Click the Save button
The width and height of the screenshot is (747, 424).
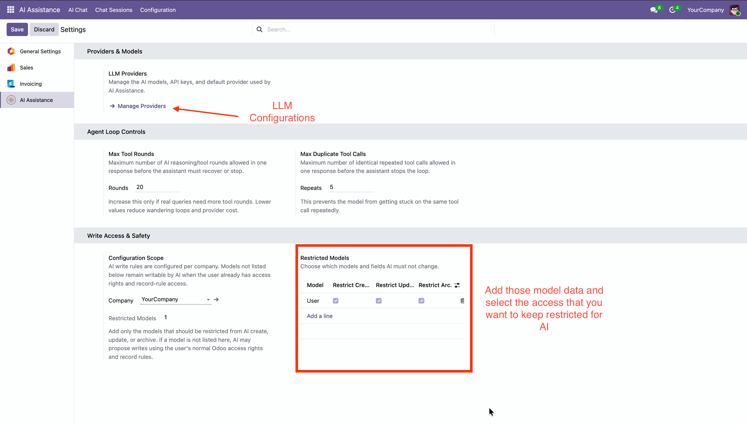pyautogui.click(x=17, y=30)
